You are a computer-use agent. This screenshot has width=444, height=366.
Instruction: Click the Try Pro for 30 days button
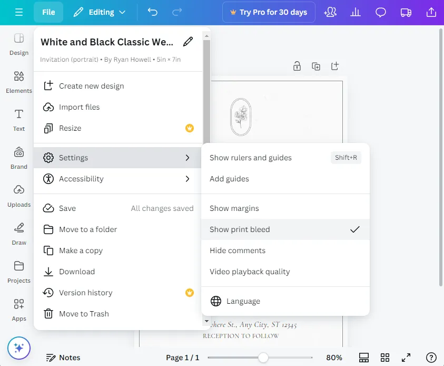pos(269,12)
